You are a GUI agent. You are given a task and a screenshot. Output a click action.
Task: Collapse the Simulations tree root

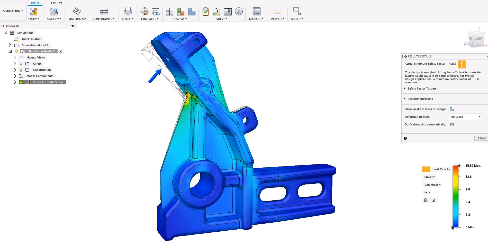(x=5, y=33)
